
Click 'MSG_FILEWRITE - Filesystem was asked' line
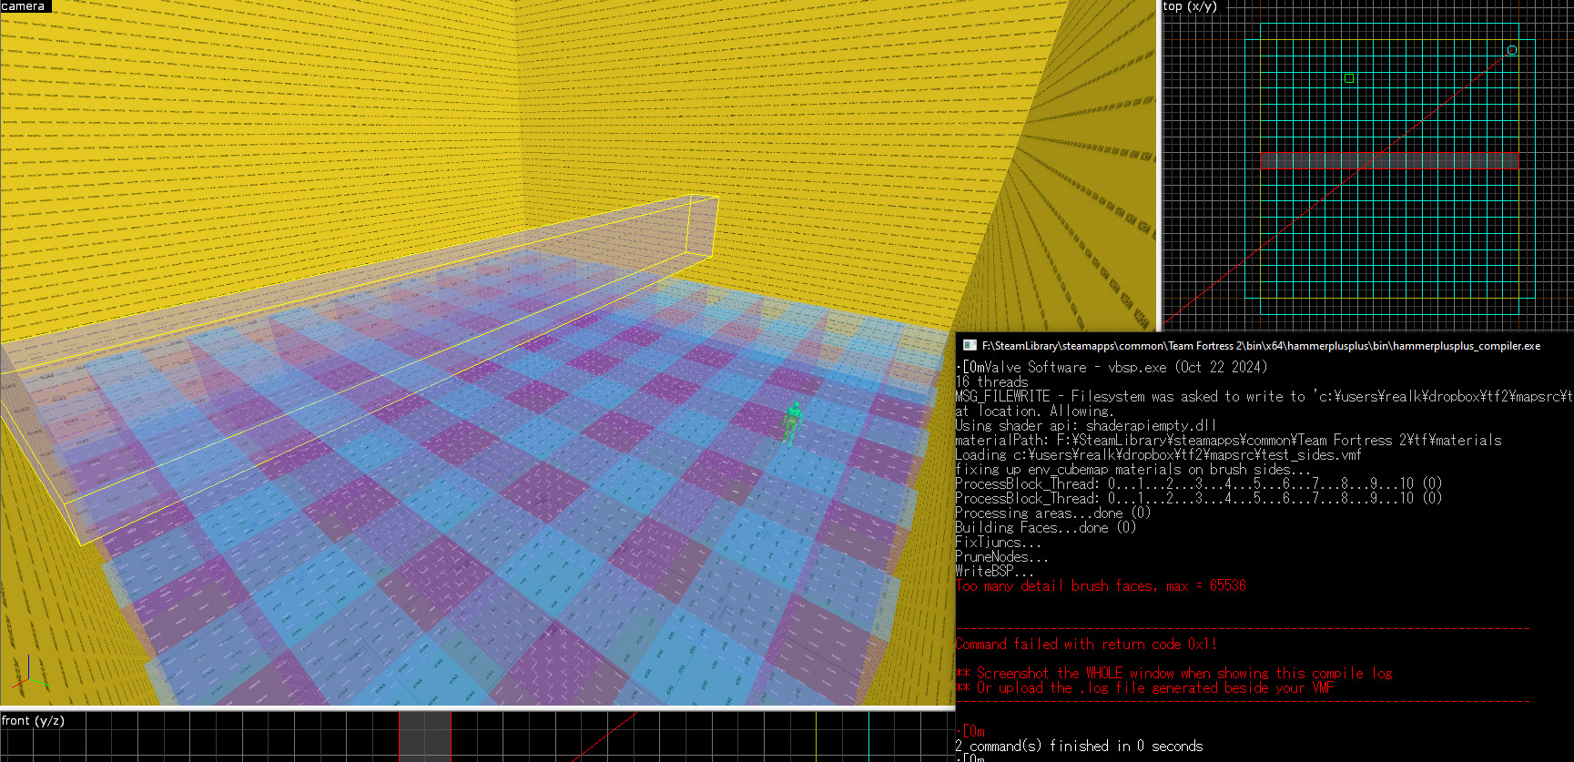(1264, 397)
